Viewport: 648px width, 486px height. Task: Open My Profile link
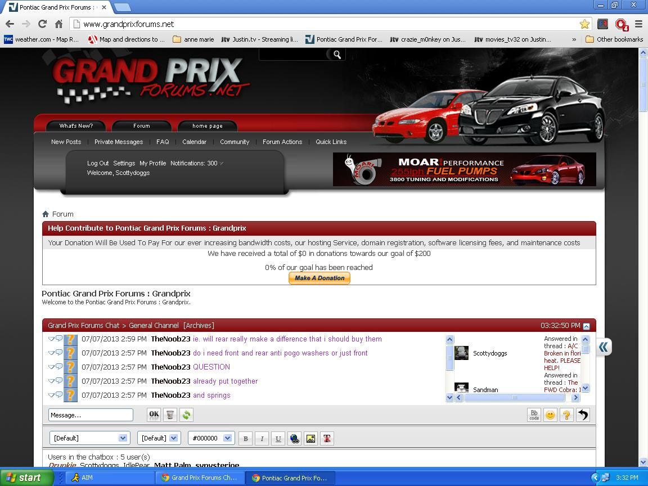tap(152, 163)
